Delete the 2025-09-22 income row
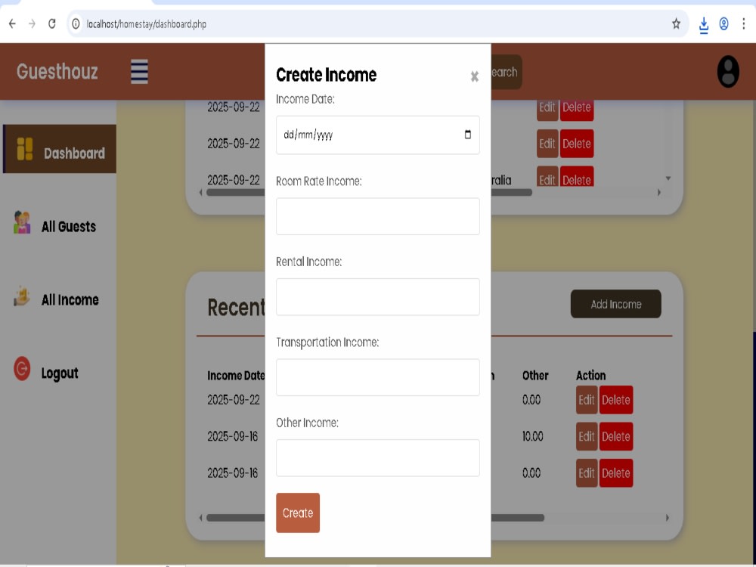This screenshot has height=567, width=756. [615, 400]
